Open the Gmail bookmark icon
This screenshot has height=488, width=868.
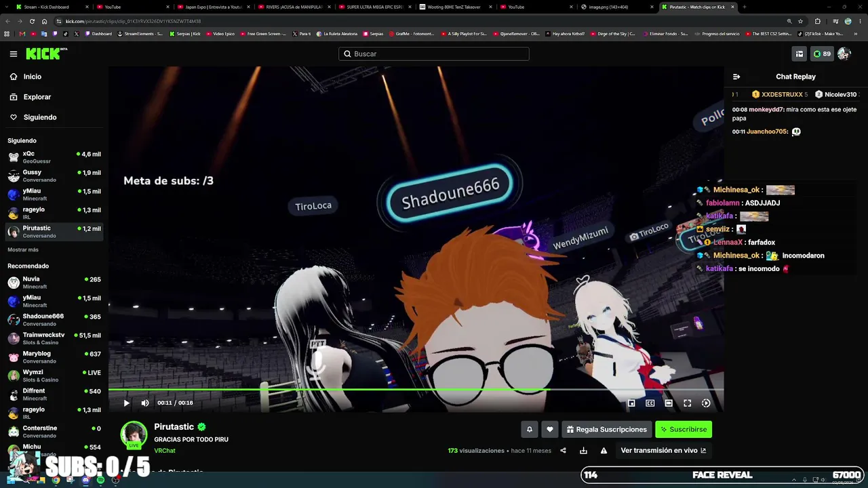pyautogui.click(x=22, y=34)
